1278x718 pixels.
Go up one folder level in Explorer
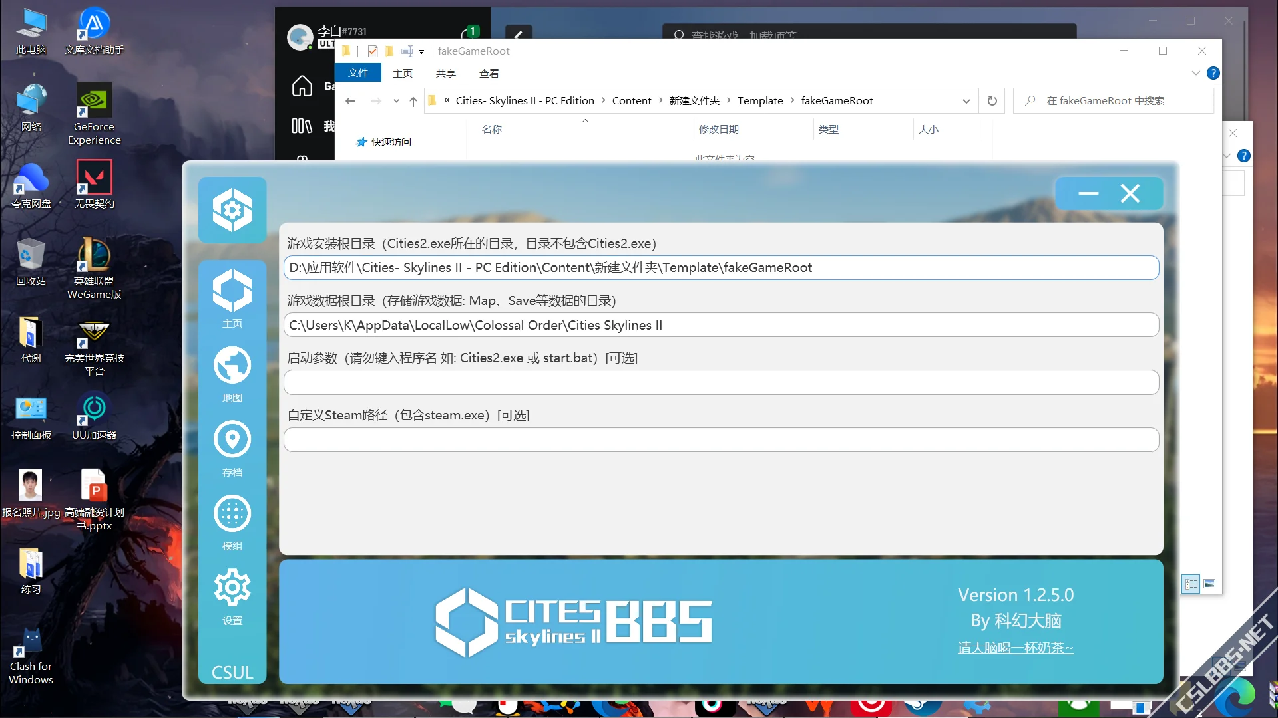tap(413, 101)
